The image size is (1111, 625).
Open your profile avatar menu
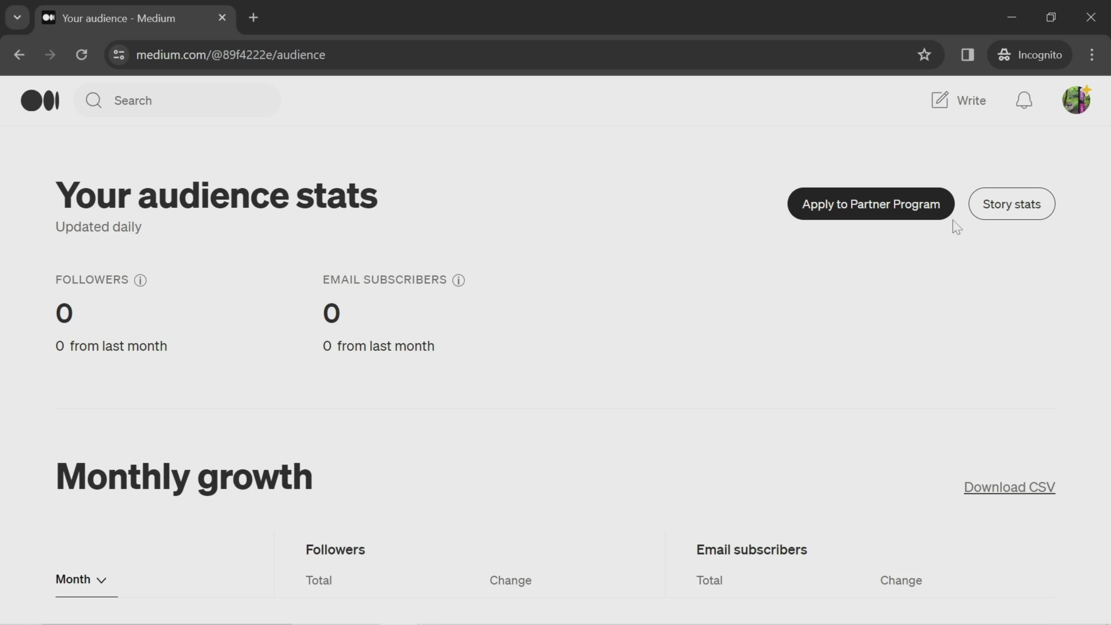1077,100
